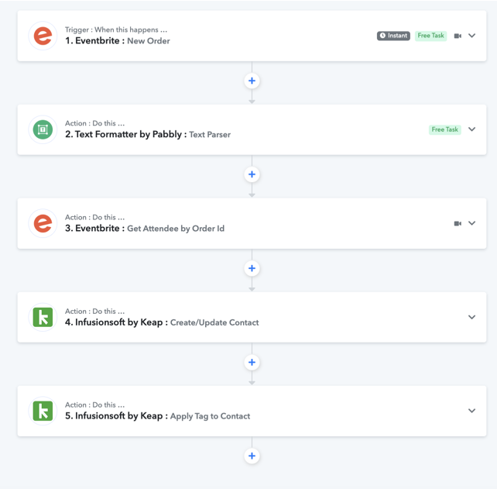Select the '1. Eventbrite : New Order' title
The image size is (497, 489).
coord(117,41)
